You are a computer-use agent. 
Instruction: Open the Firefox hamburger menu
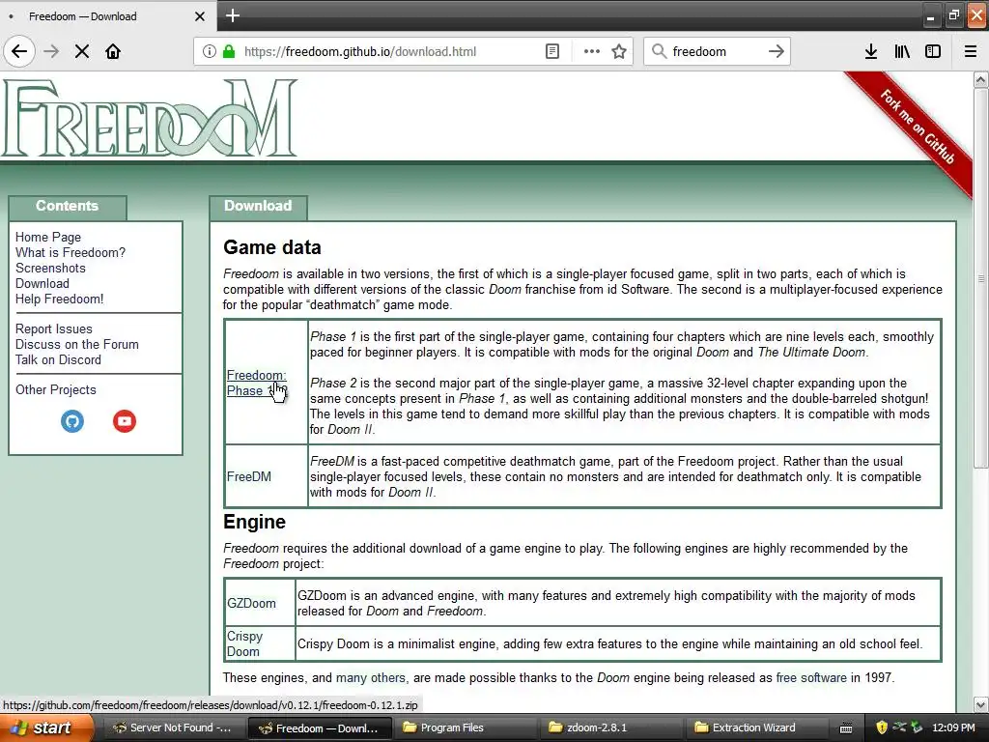point(971,52)
